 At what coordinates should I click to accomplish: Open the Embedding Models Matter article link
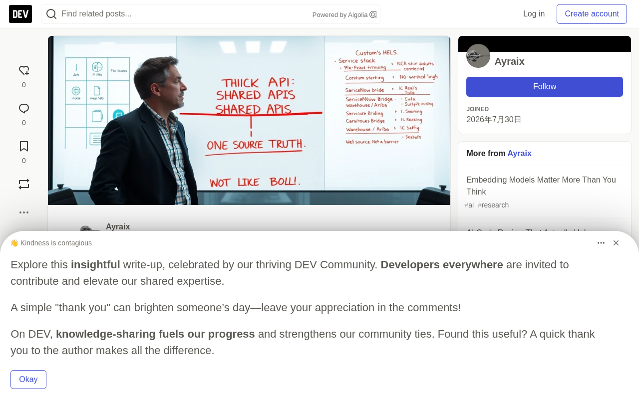click(x=541, y=186)
